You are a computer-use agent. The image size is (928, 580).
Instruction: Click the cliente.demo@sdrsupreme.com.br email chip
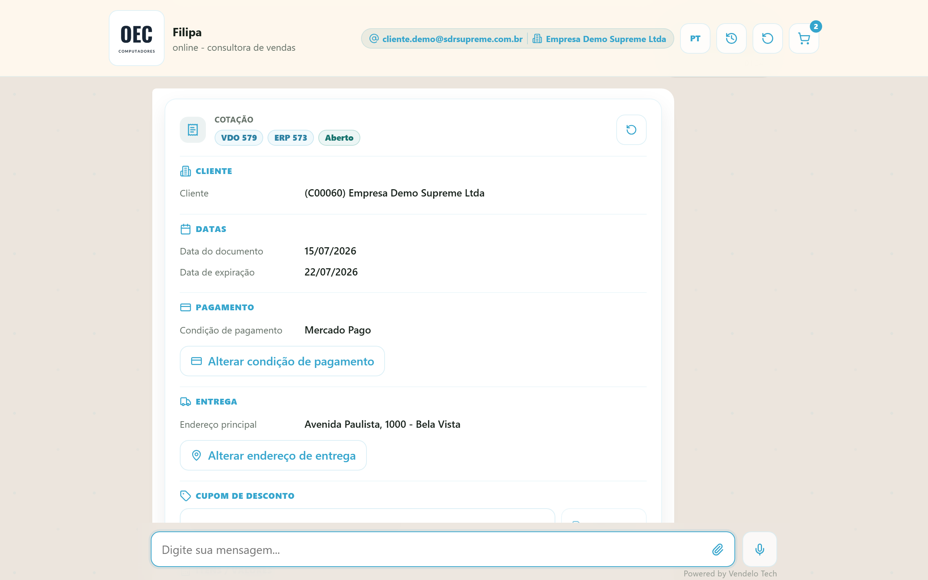[446, 39]
